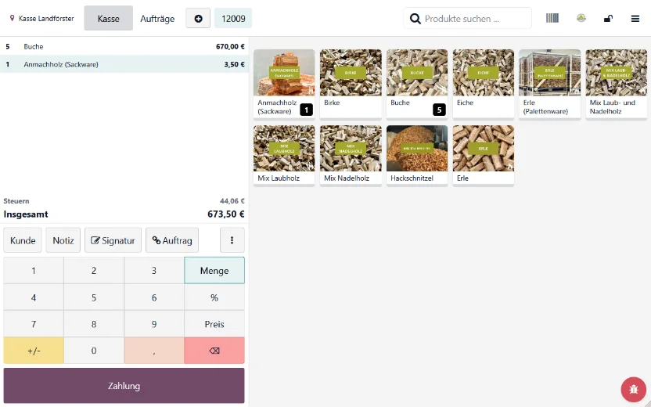Open the three-dot more actions menu
The image size is (651, 407).
click(x=232, y=240)
